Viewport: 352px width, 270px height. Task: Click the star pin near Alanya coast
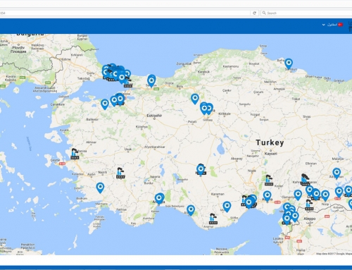point(191,210)
